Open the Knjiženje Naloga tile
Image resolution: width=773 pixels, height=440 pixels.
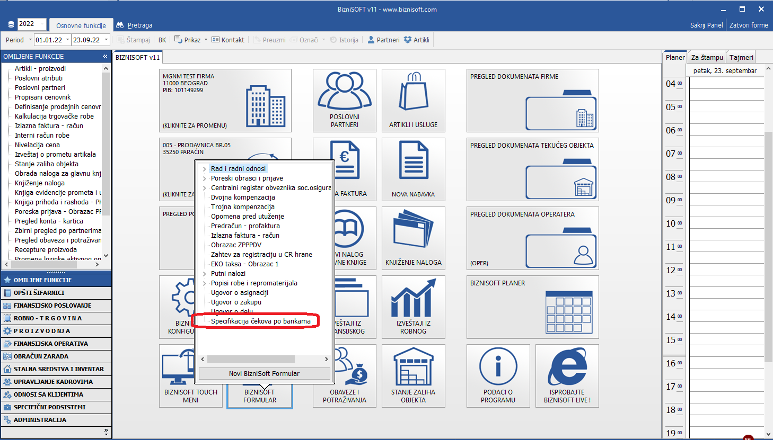point(413,238)
